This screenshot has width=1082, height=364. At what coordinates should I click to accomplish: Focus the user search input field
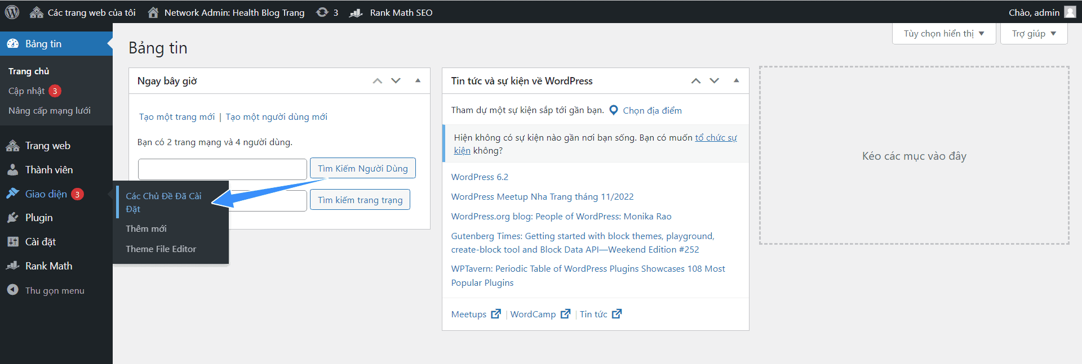coord(223,169)
